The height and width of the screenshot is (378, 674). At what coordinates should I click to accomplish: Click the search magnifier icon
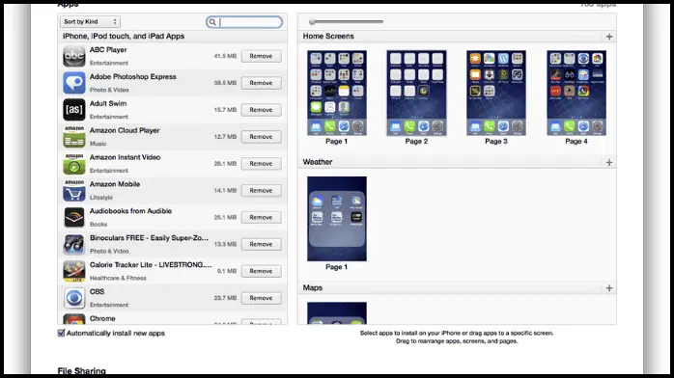click(x=212, y=22)
